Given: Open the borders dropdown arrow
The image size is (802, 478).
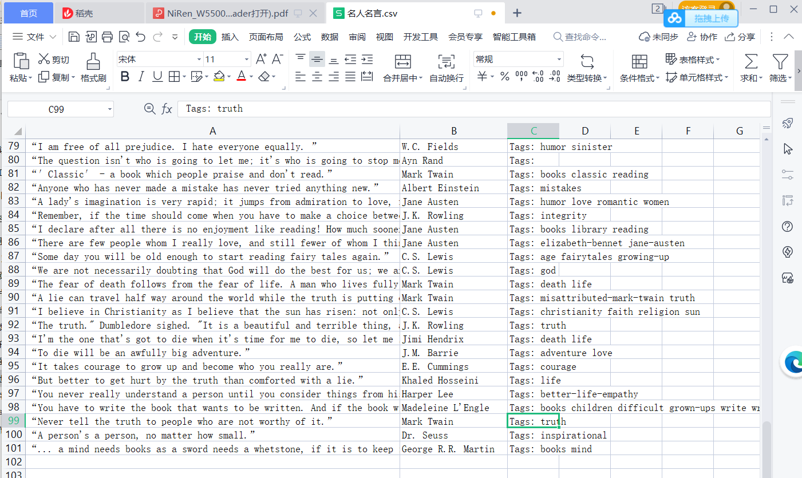Looking at the screenshot, I should pyautogui.click(x=183, y=77).
